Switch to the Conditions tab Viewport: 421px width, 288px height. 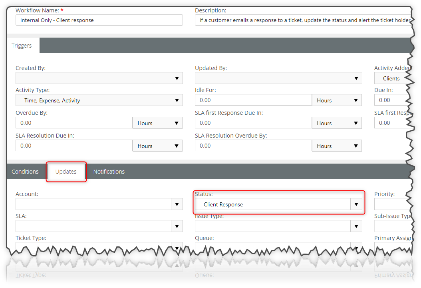[25, 171]
